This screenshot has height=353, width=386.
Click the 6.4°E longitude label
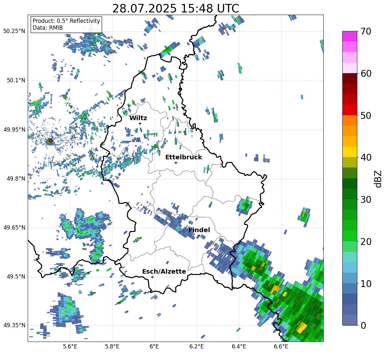[239, 346]
